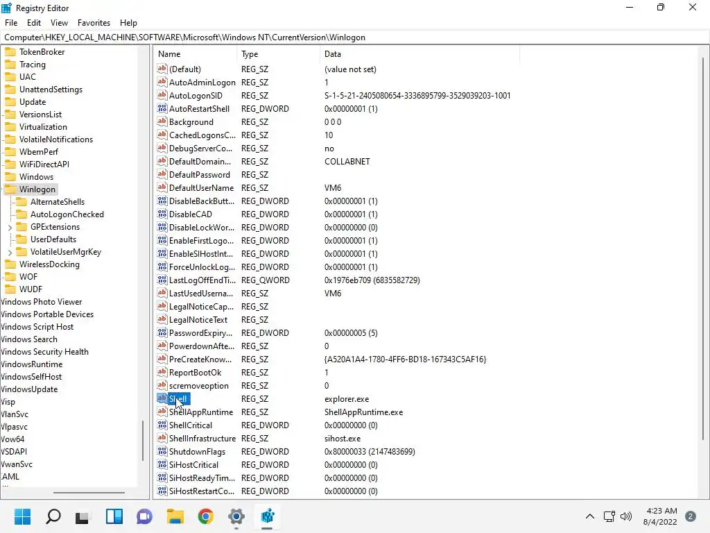Open the File menu
Image resolution: width=710 pixels, height=533 pixels.
pos(11,23)
